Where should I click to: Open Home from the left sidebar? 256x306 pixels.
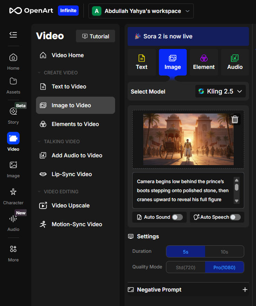[x=13, y=61]
